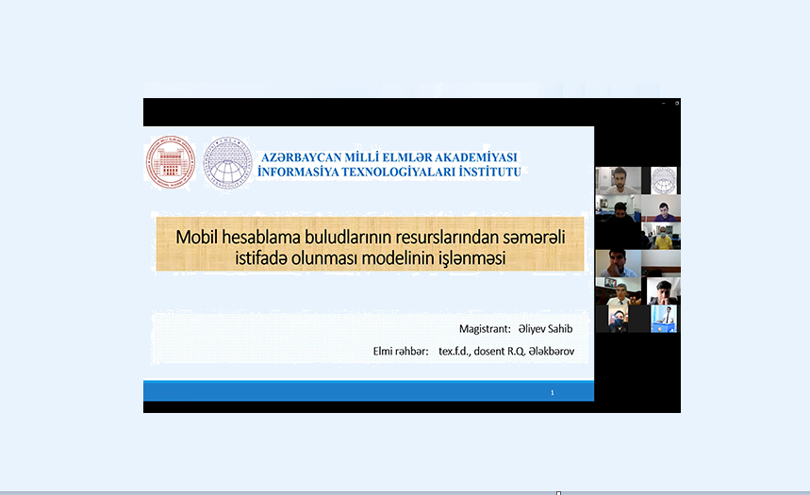The height and width of the screenshot is (495, 810).
Task: Select participant in yellow shirt with mask
Action: tap(661, 236)
